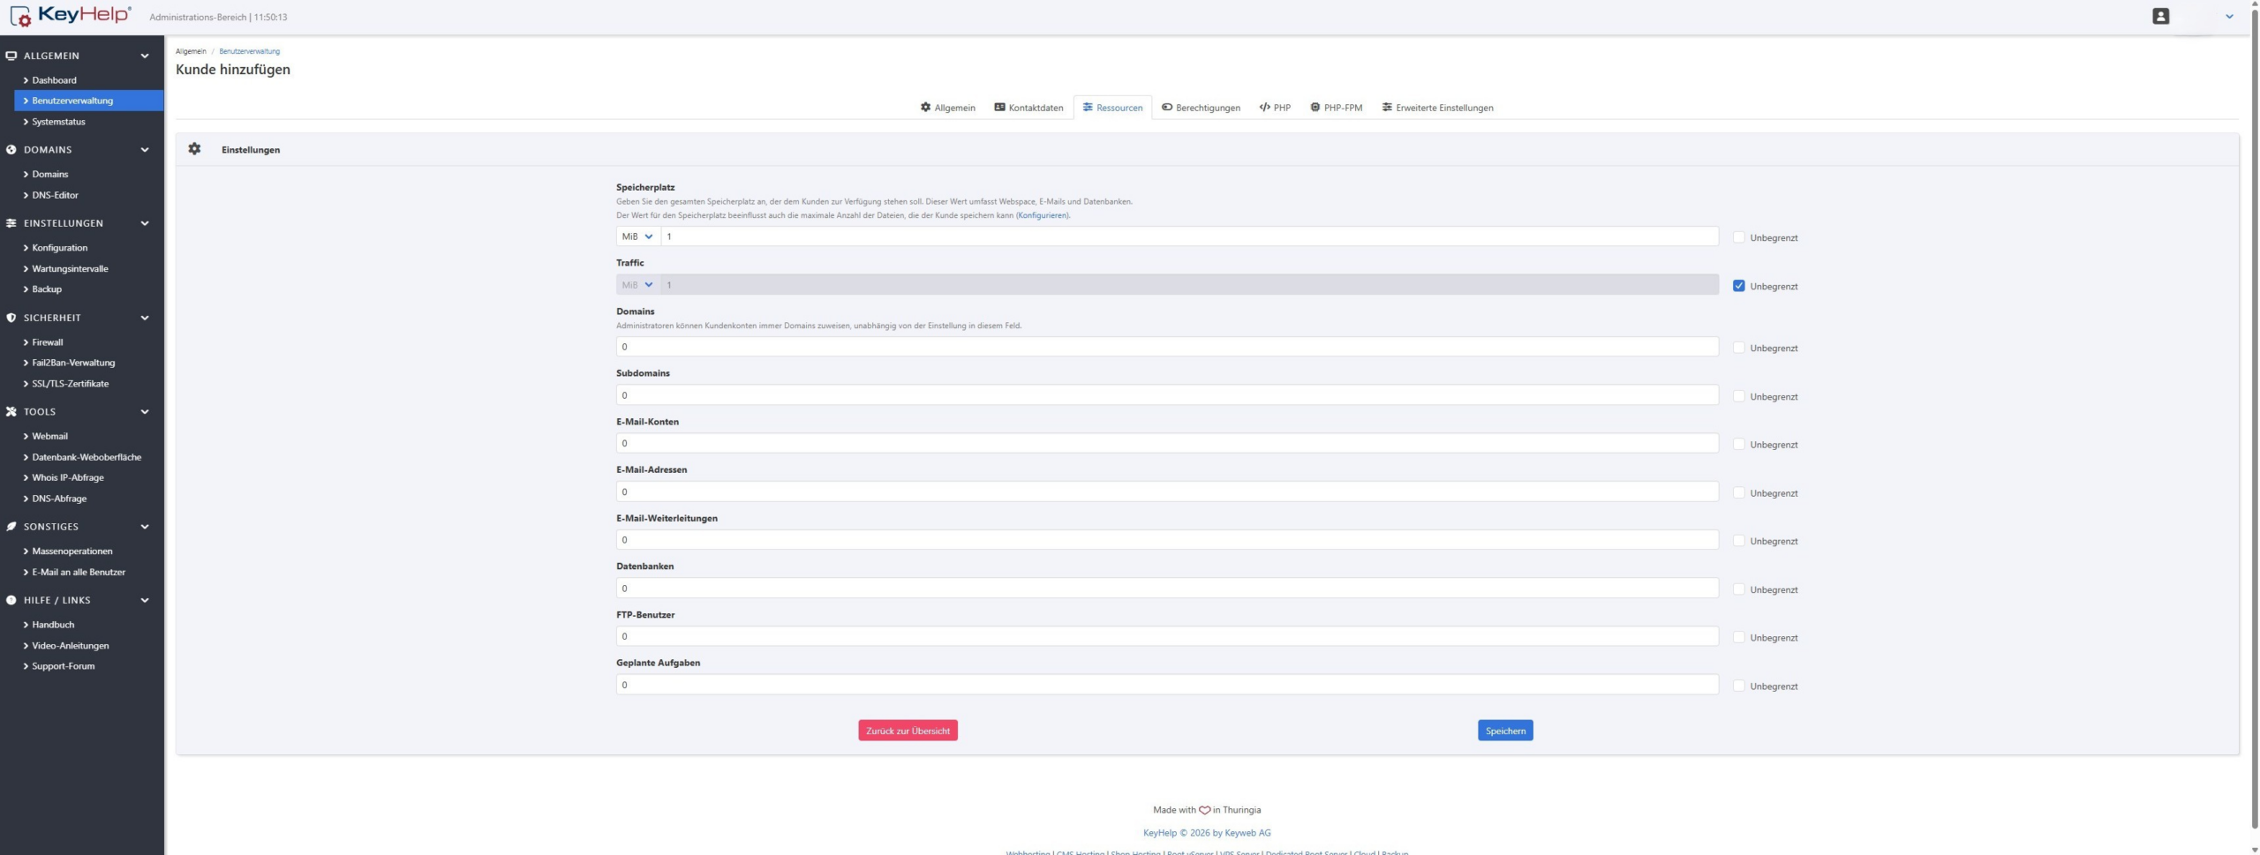The image size is (2260, 855).
Task: Open Dashboard in the sidebar
Action: [x=54, y=80]
